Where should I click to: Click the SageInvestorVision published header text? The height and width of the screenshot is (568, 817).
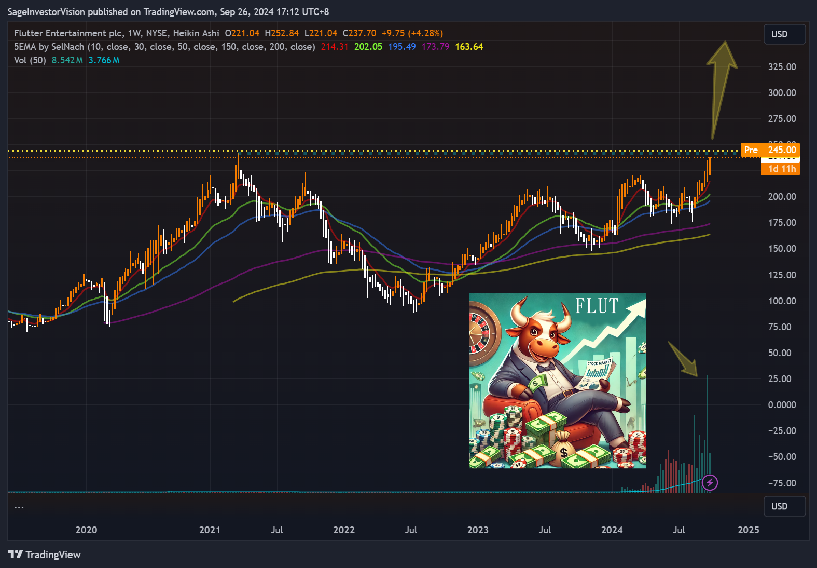coord(168,12)
